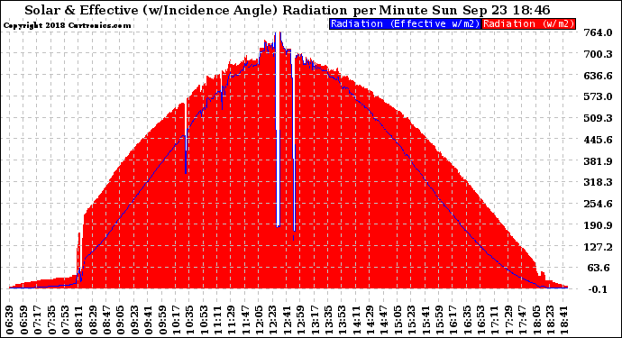Click the 509.3 y-axis label
Viewport: 622px width, 338px height.
tap(598, 118)
